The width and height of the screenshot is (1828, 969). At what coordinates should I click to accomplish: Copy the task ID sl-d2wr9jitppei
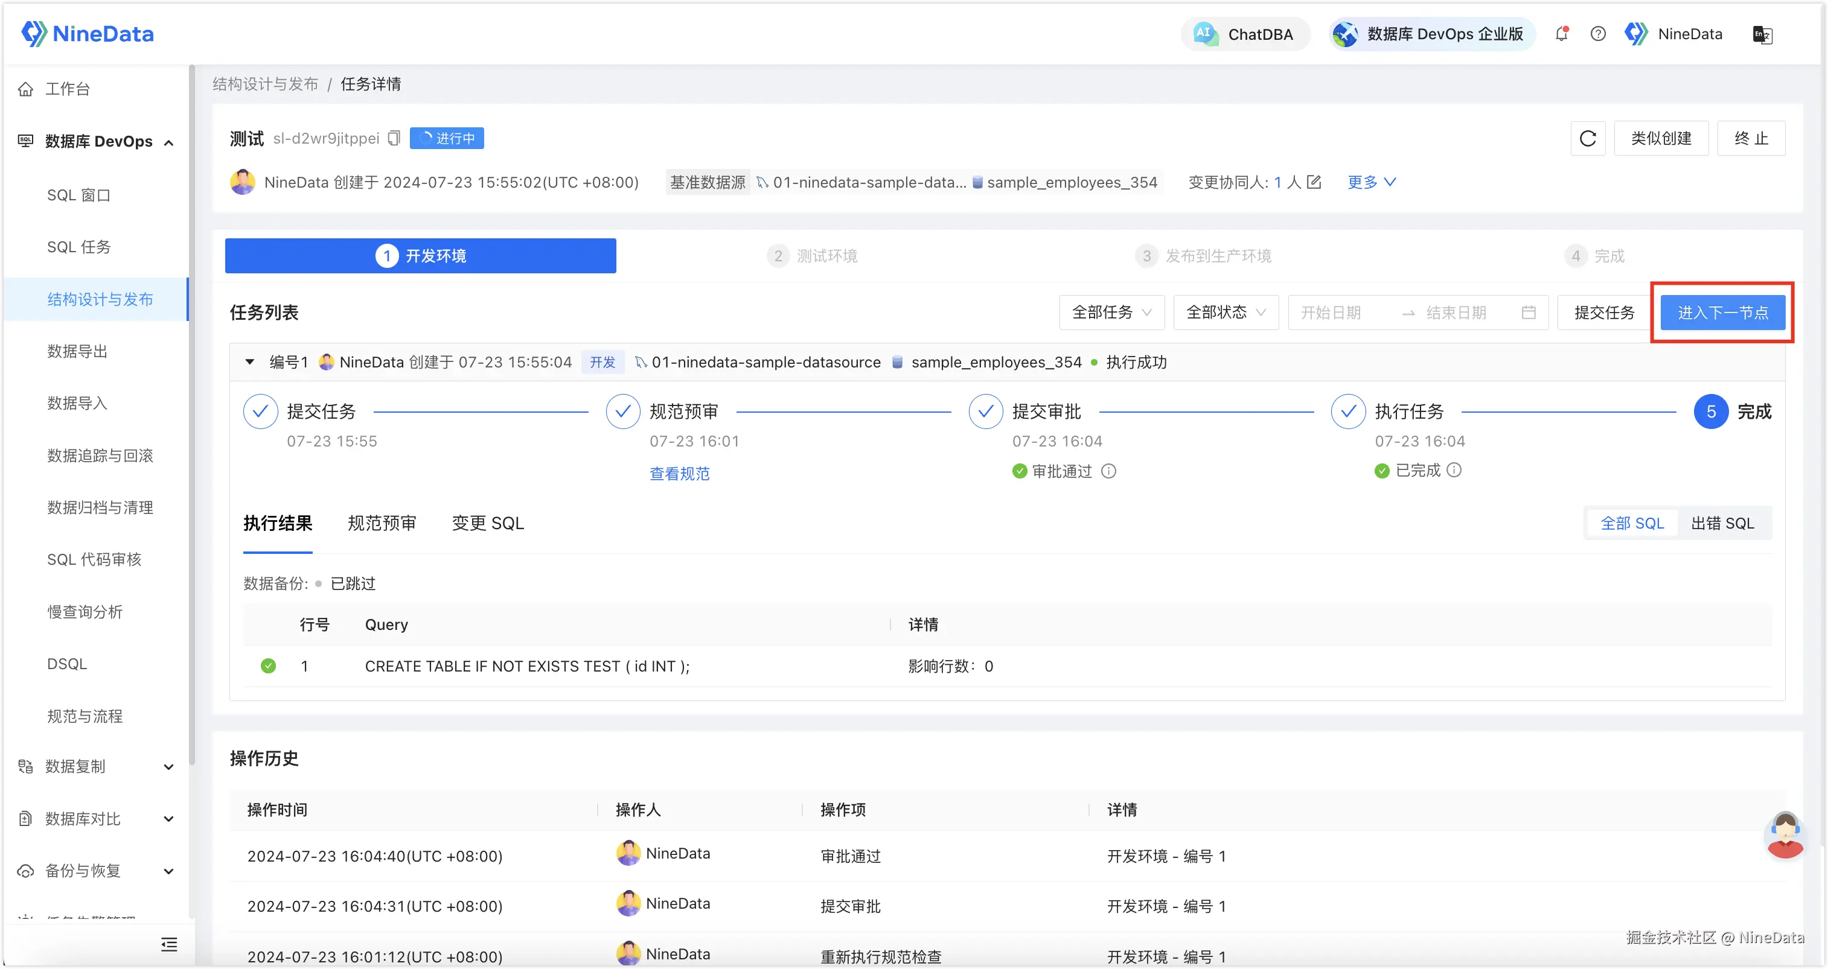point(395,138)
